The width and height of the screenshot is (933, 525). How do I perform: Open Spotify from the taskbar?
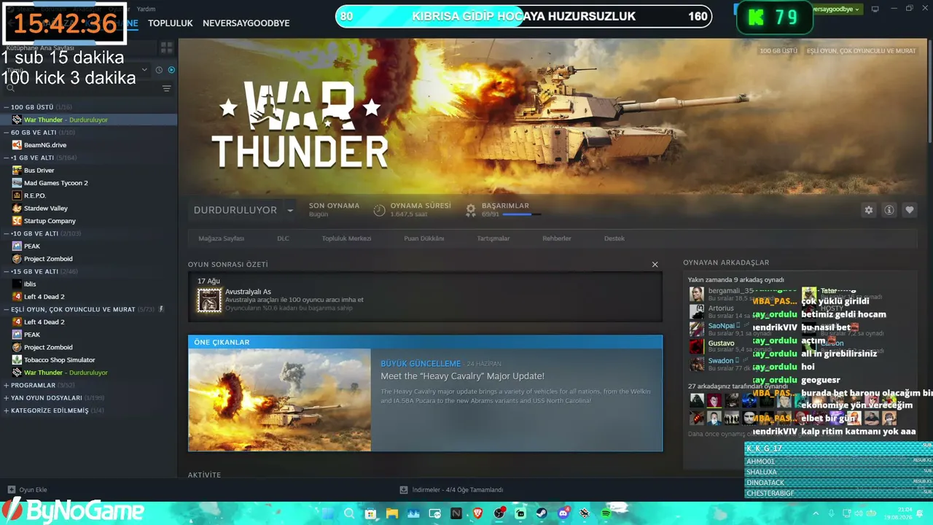coord(606,513)
